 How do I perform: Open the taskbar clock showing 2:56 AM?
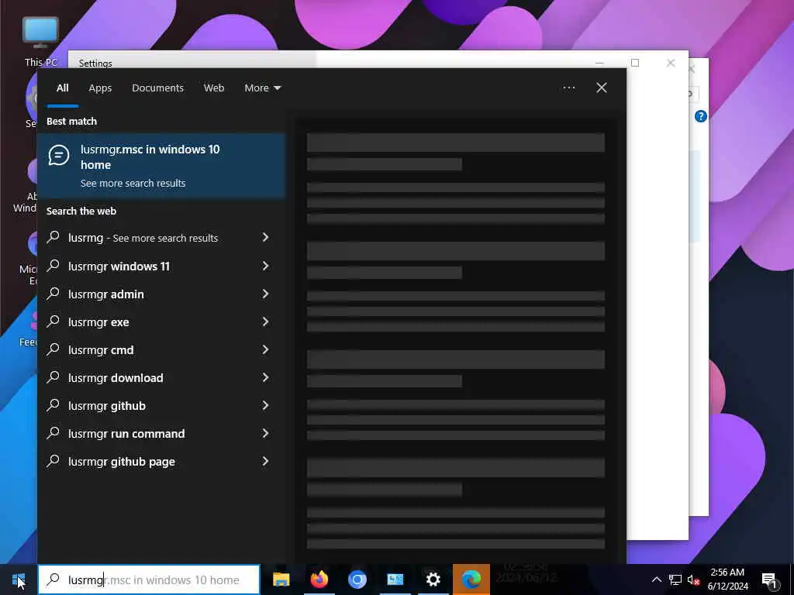pyautogui.click(x=727, y=580)
